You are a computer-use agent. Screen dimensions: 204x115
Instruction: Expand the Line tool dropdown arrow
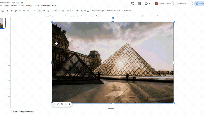[x=55, y=11]
